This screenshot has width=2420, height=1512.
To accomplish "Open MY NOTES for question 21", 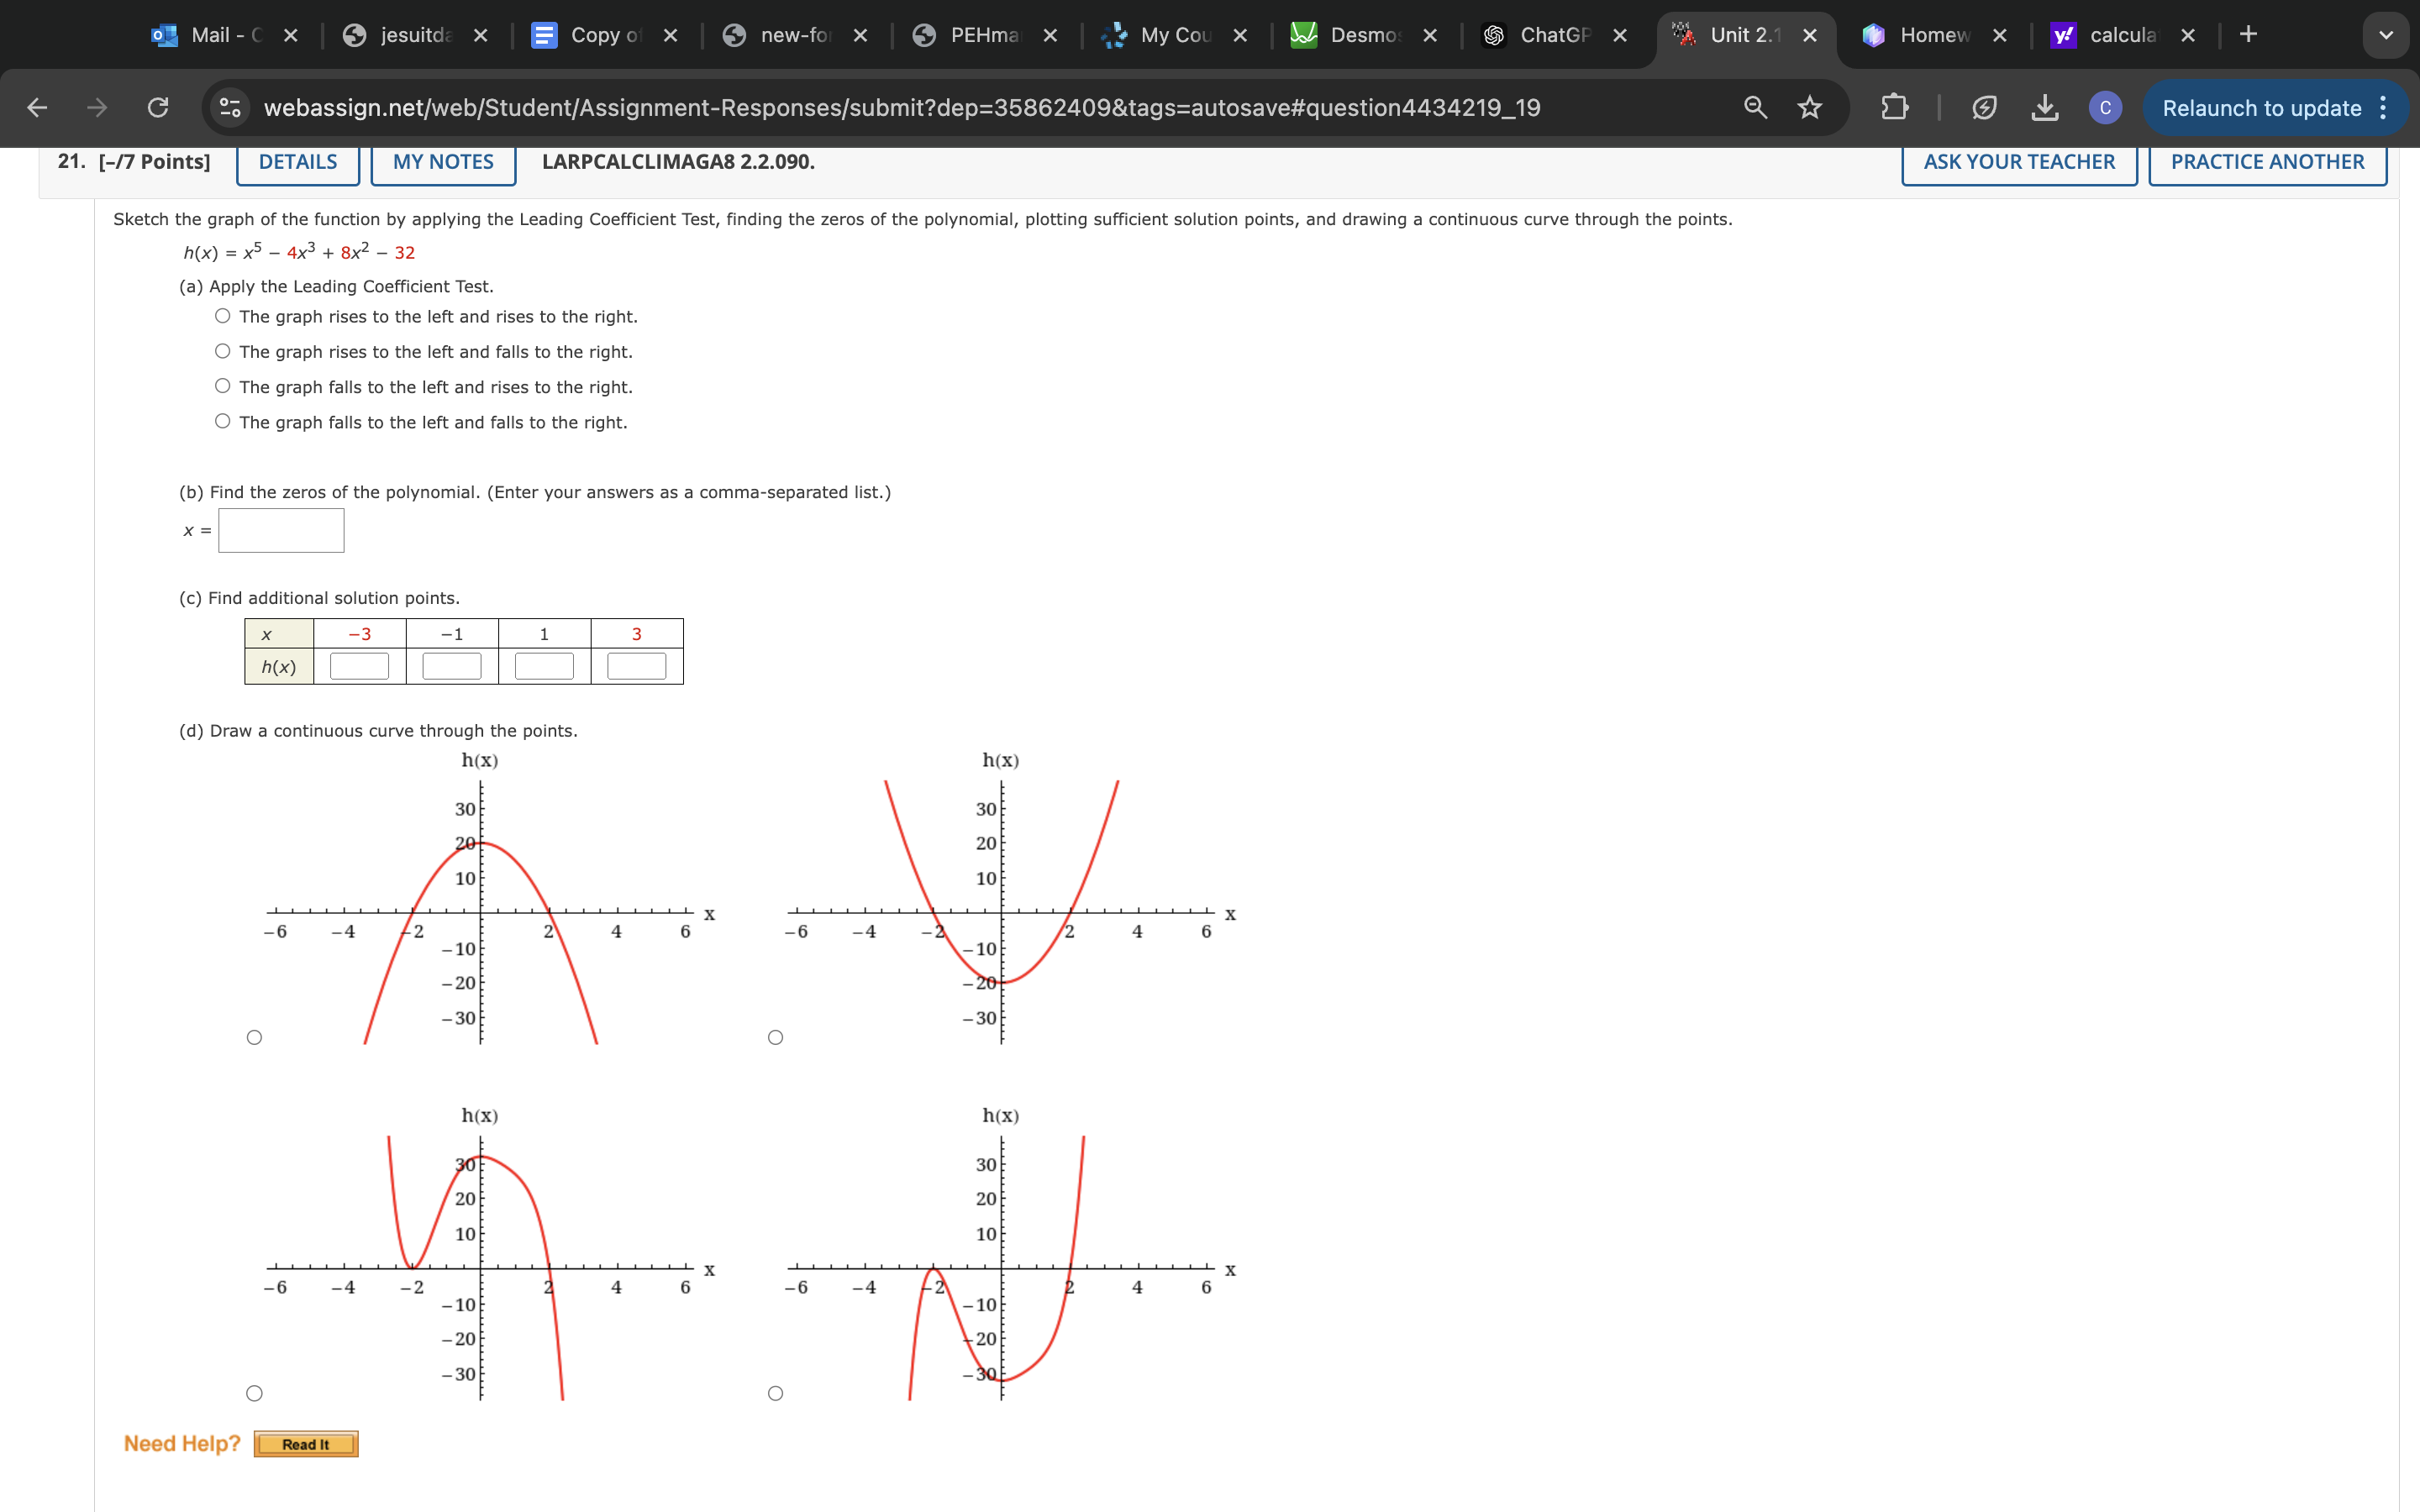I will click(443, 162).
